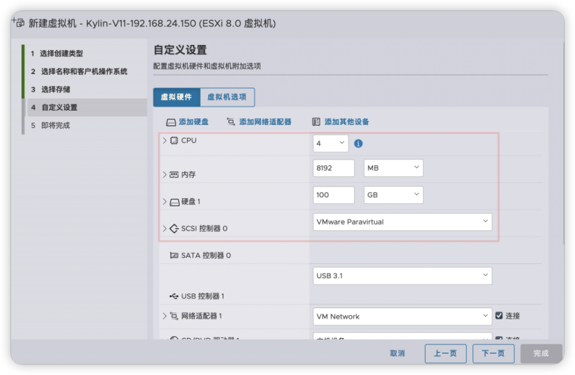Click the 下一页 button
The width and height of the screenshot is (575, 375).
click(x=493, y=353)
